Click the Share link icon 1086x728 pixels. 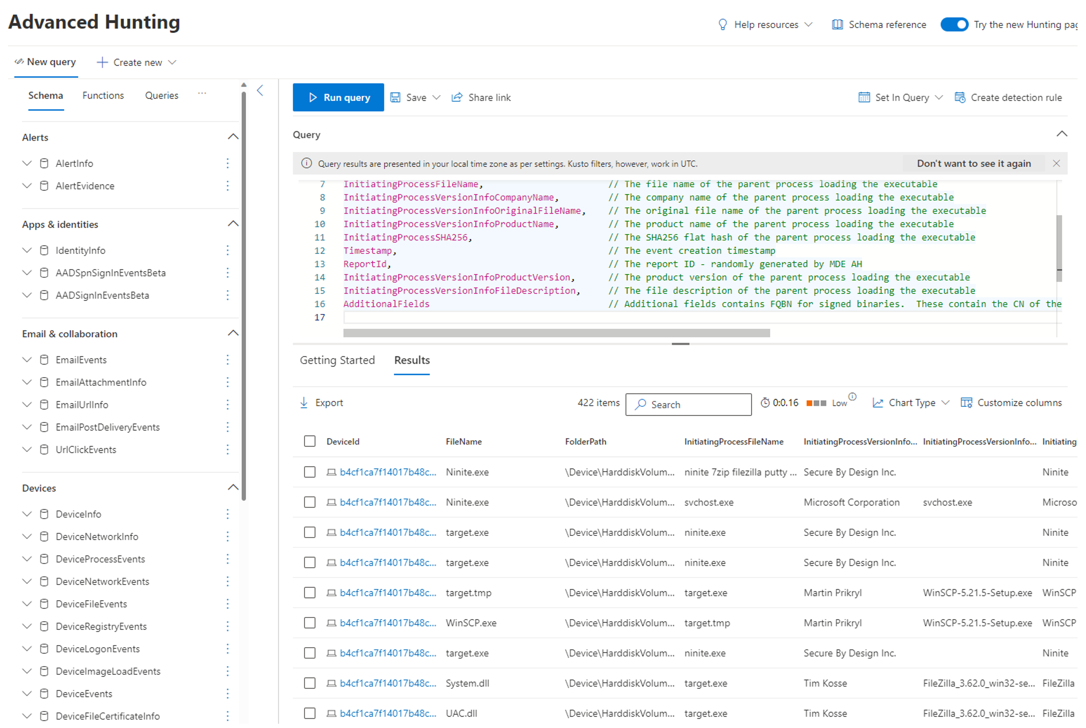[457, 97]
